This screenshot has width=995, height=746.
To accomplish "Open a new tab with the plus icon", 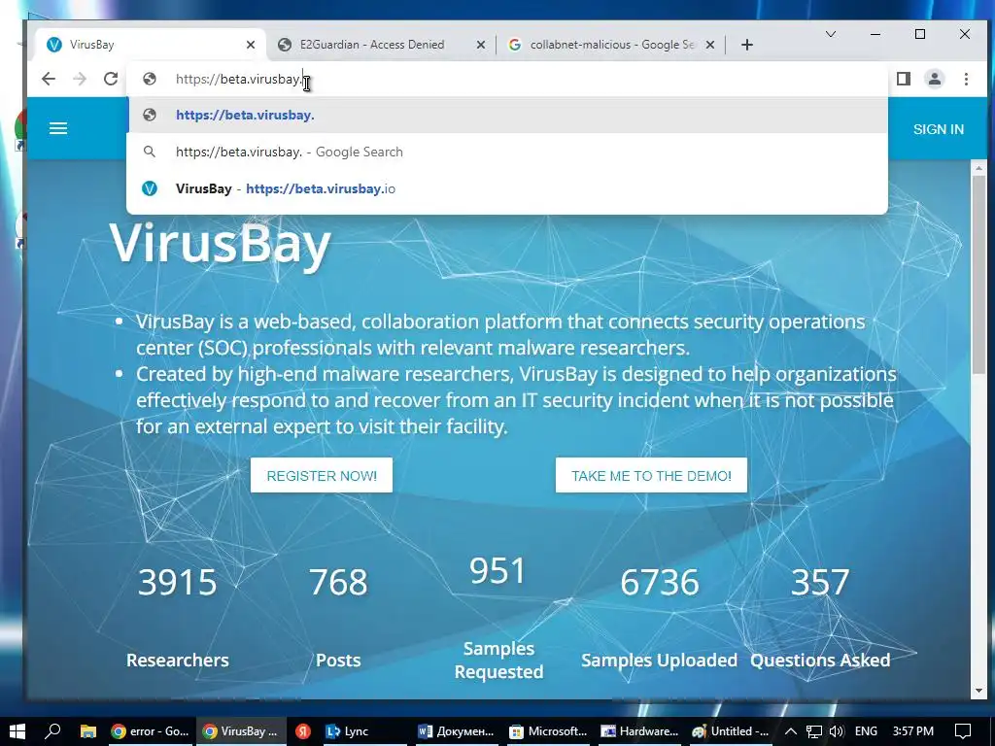I will click(x=747, y=45).
